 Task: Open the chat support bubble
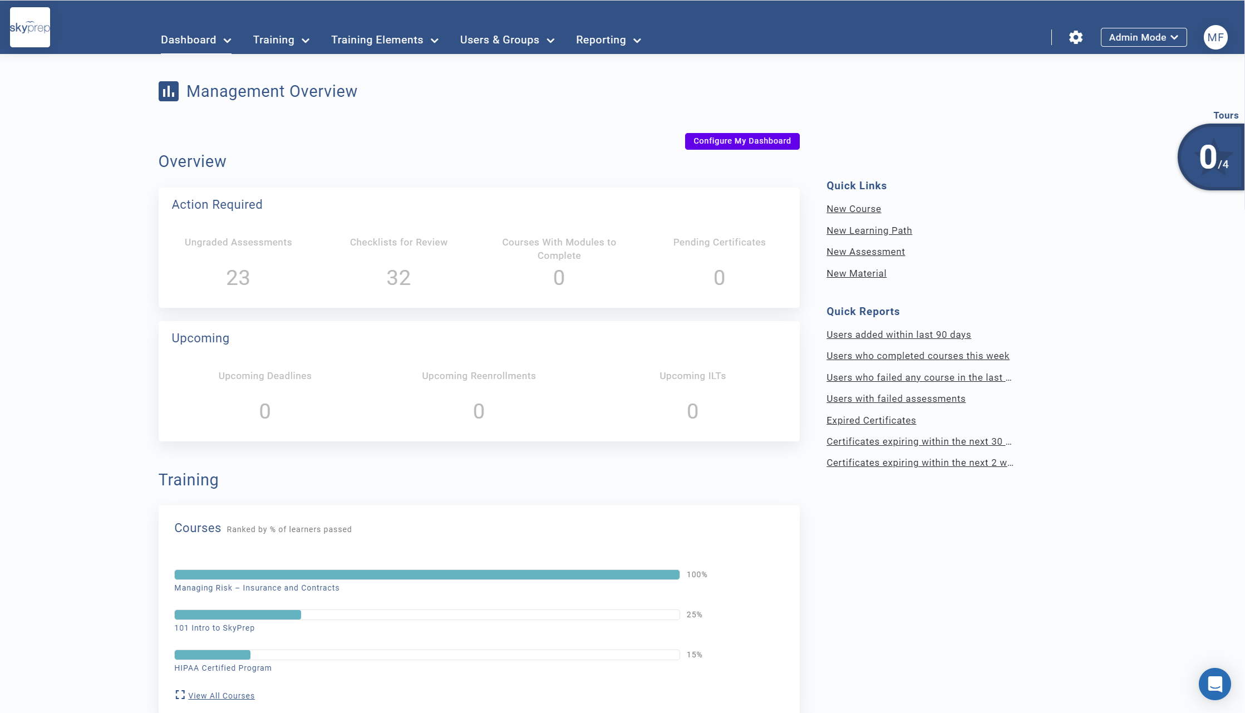[1214, 684]
